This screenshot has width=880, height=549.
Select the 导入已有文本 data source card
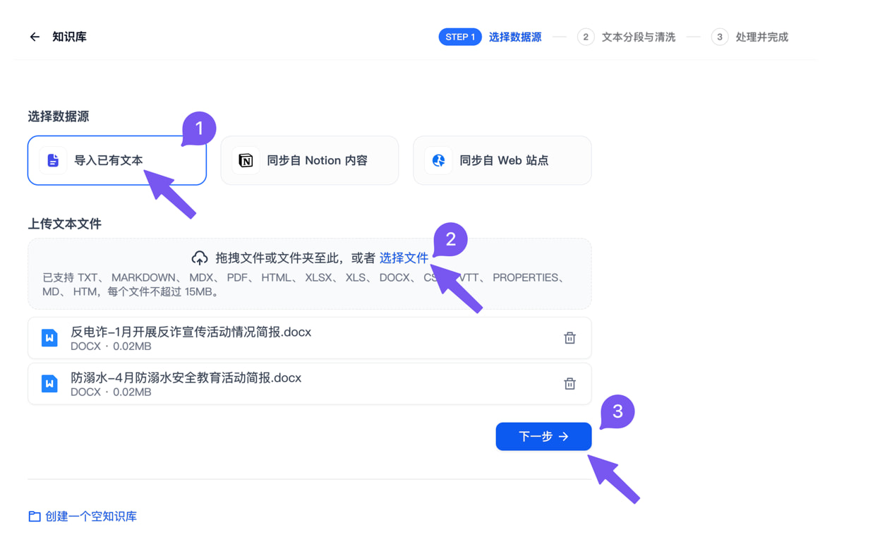pyautogui.click(x=117, y=160)
